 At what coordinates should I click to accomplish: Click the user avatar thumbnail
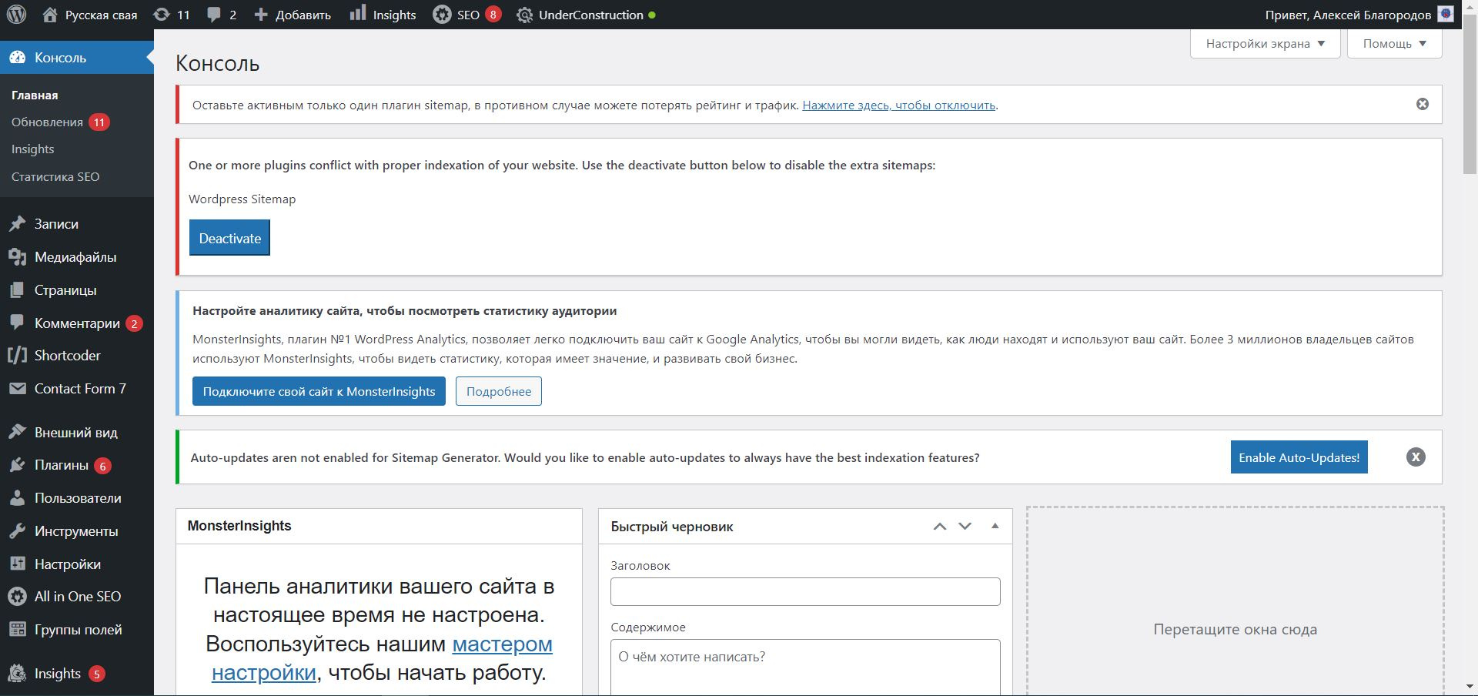(x=1446, y=15)
